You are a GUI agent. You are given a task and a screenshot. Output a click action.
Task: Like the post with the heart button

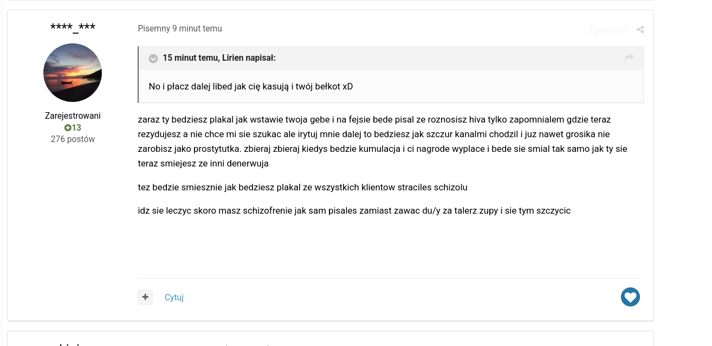tap(630, 297)
